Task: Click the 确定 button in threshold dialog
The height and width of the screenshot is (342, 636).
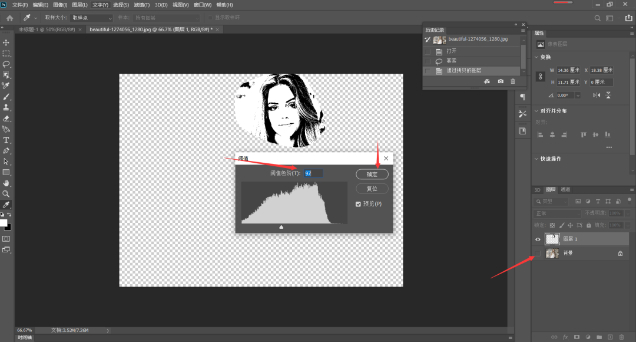Action: (372, 175)
